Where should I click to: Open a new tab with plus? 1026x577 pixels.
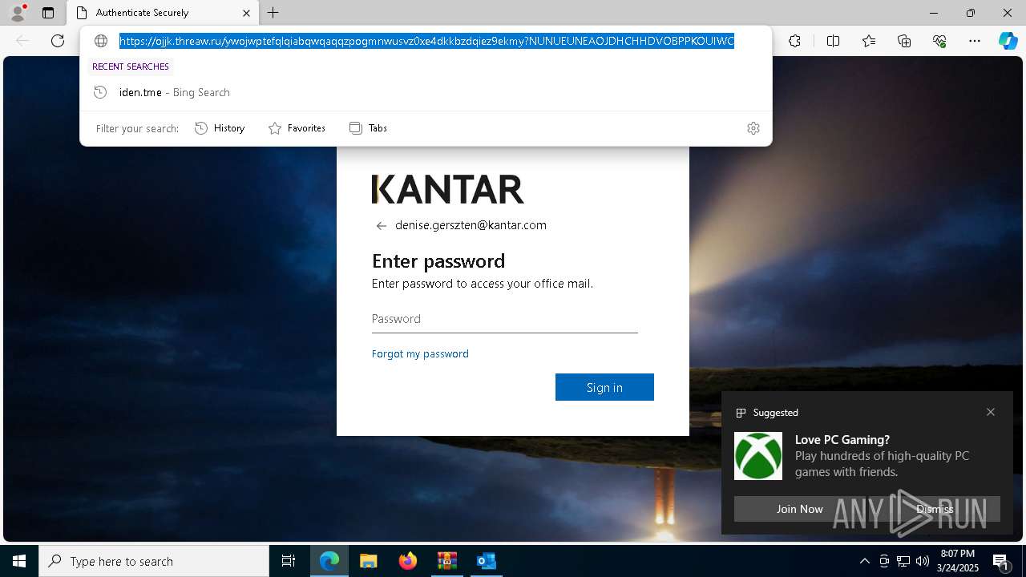tap(273, 13)
